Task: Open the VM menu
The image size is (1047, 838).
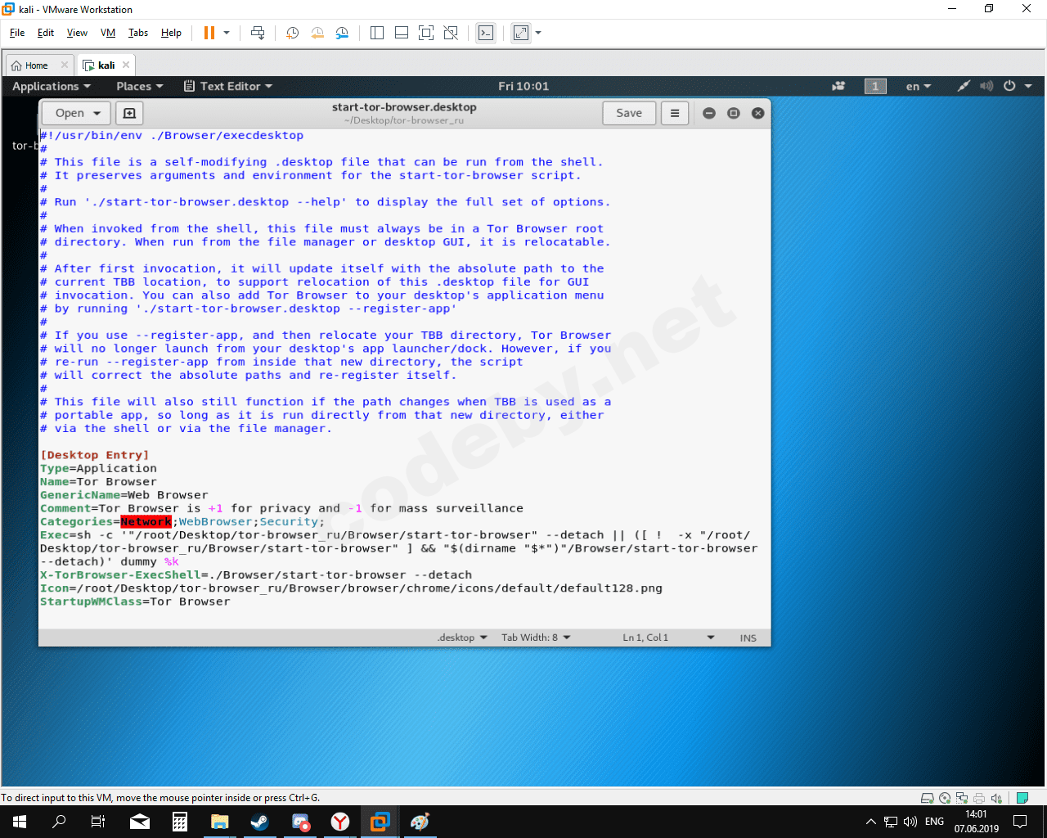Action: click(x=108, y=33)
